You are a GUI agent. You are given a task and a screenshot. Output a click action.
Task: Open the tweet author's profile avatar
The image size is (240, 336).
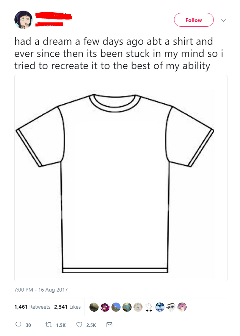pyautogui.click(x=23, y=20)
